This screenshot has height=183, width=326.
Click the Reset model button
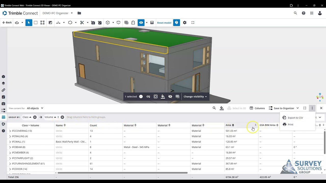pos(164,23)
